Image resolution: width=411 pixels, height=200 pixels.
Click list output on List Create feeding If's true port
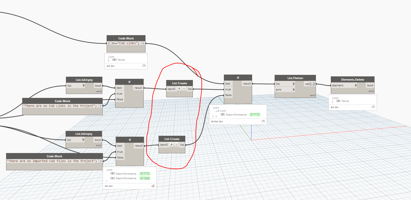(190, 89)
